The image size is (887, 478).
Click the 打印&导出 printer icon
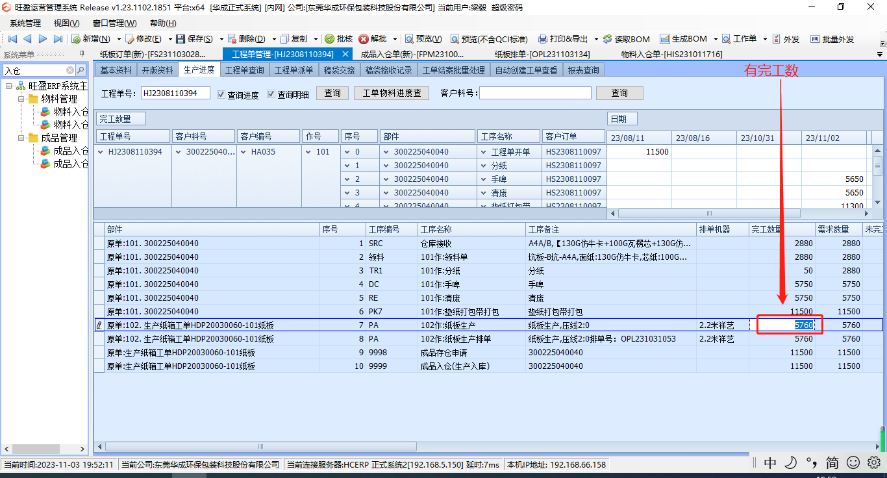pyautogui.click(x=543, y=39)
